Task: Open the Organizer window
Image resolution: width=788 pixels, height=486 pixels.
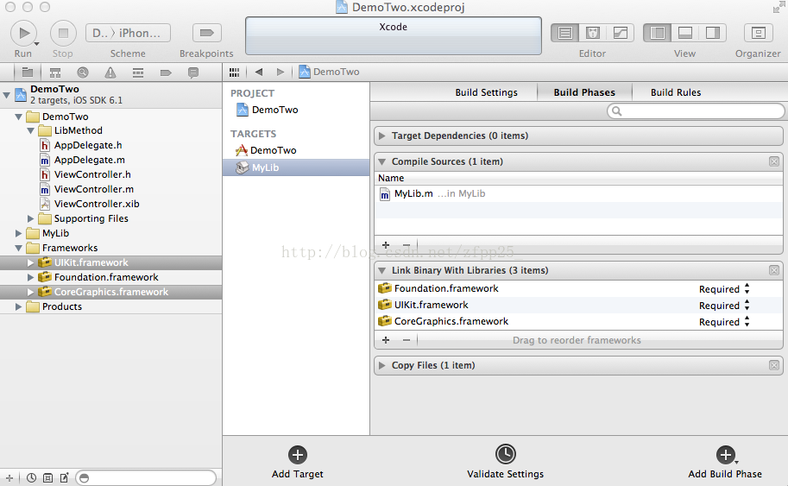Action: click(758, 33)
